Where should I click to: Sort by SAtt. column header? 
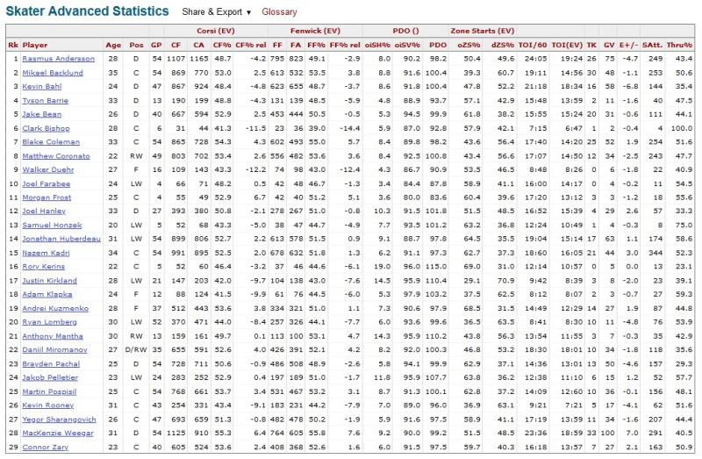coord(652,45)
